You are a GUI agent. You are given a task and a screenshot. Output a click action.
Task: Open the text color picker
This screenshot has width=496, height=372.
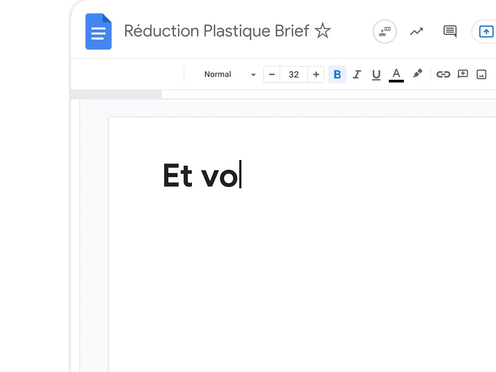point(396,74)
